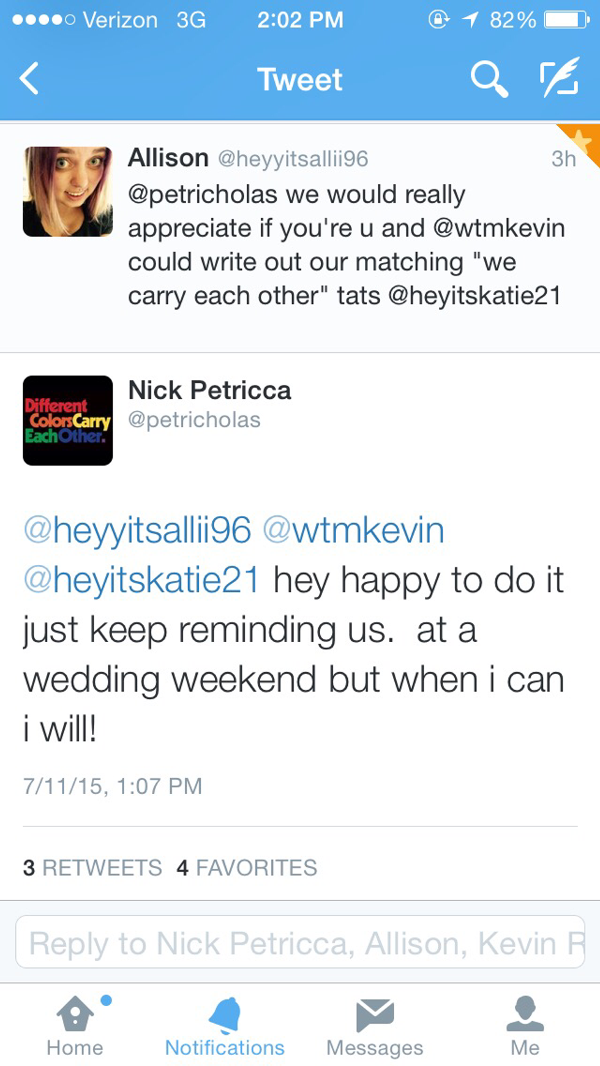The image size is (600, 1066).
Task: Tap the battery indicator in status bar
Action: coord(566,20)
